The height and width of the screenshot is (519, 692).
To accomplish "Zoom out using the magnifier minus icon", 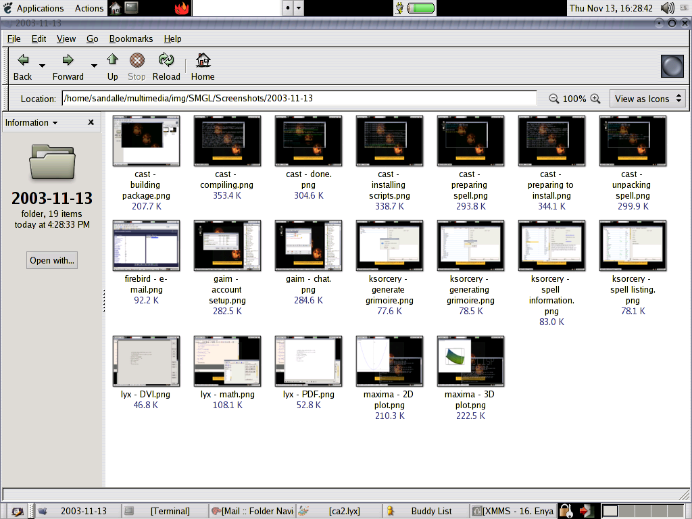I will pos(554,99).
